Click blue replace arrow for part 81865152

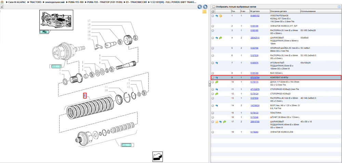[216, 16]
